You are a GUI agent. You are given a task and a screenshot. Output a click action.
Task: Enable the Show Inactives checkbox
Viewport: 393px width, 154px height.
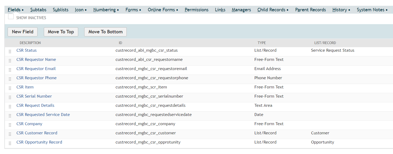tap(11, 17)
